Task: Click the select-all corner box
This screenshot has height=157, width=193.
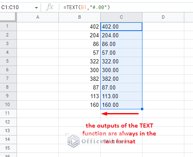Action: point(8,17)
